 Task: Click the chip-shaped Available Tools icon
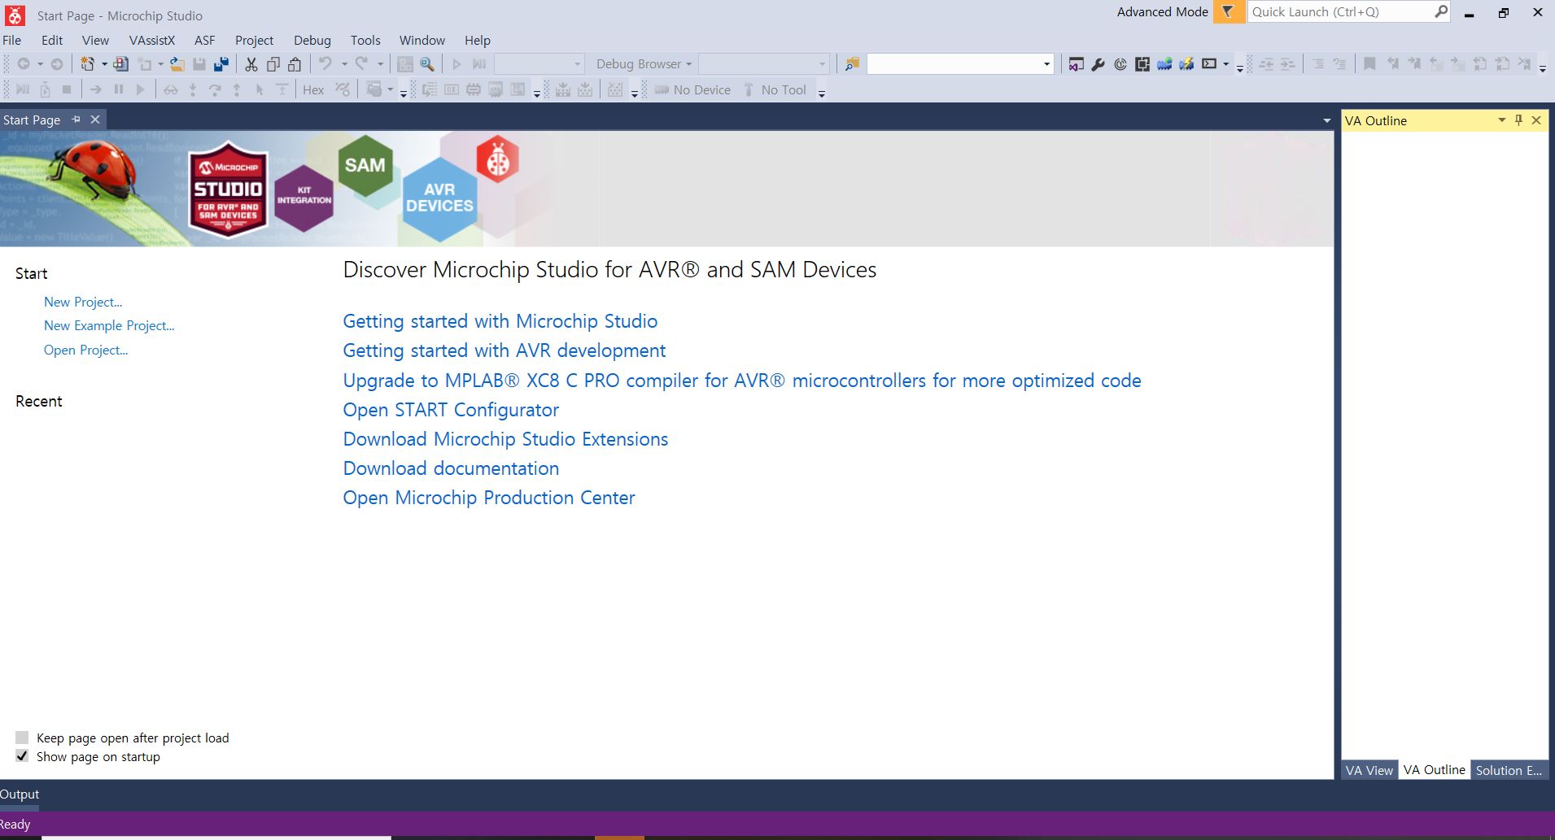coord(1142,64)
